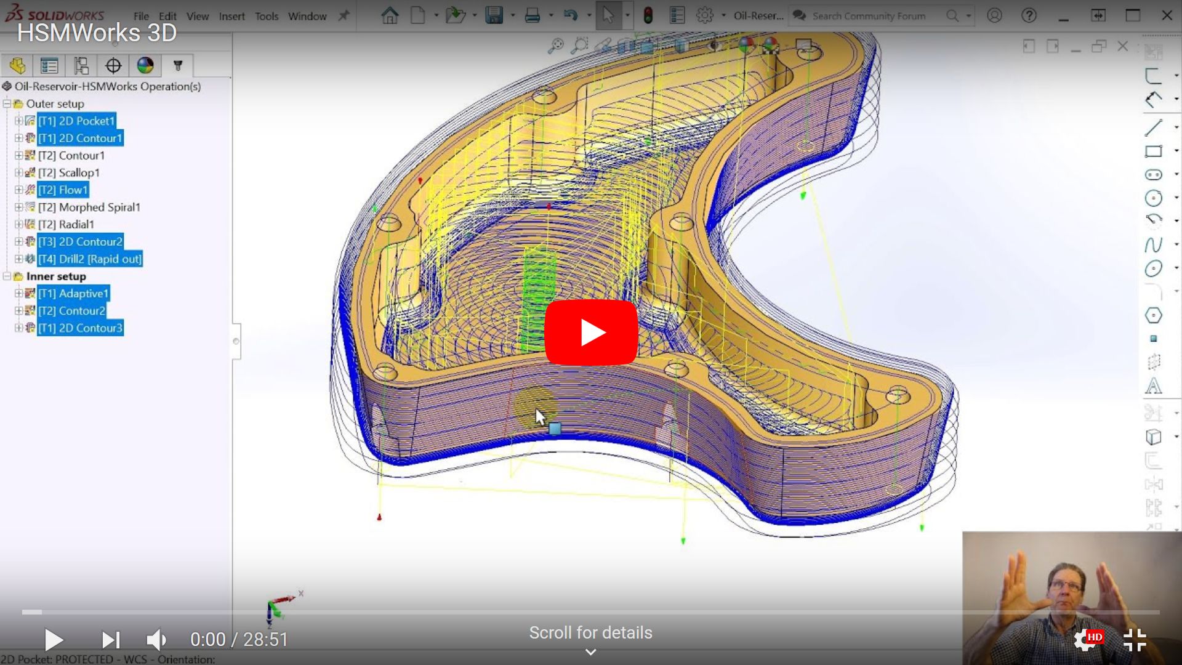Collapse the Outer setup folder
This screenshot has width=1182, height=665.
coord(7,104)
